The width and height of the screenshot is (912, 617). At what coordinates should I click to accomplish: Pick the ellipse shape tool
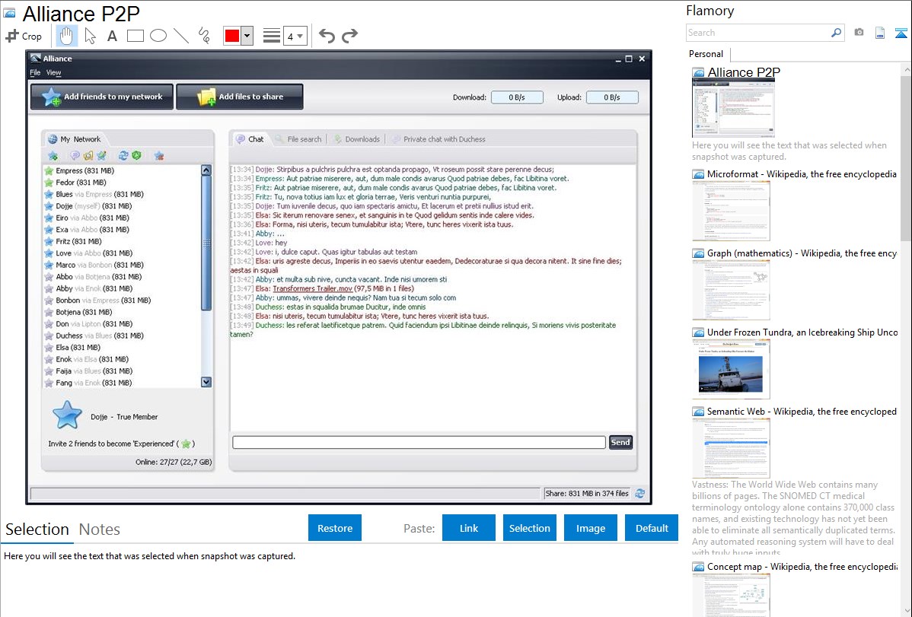[158, 36]
